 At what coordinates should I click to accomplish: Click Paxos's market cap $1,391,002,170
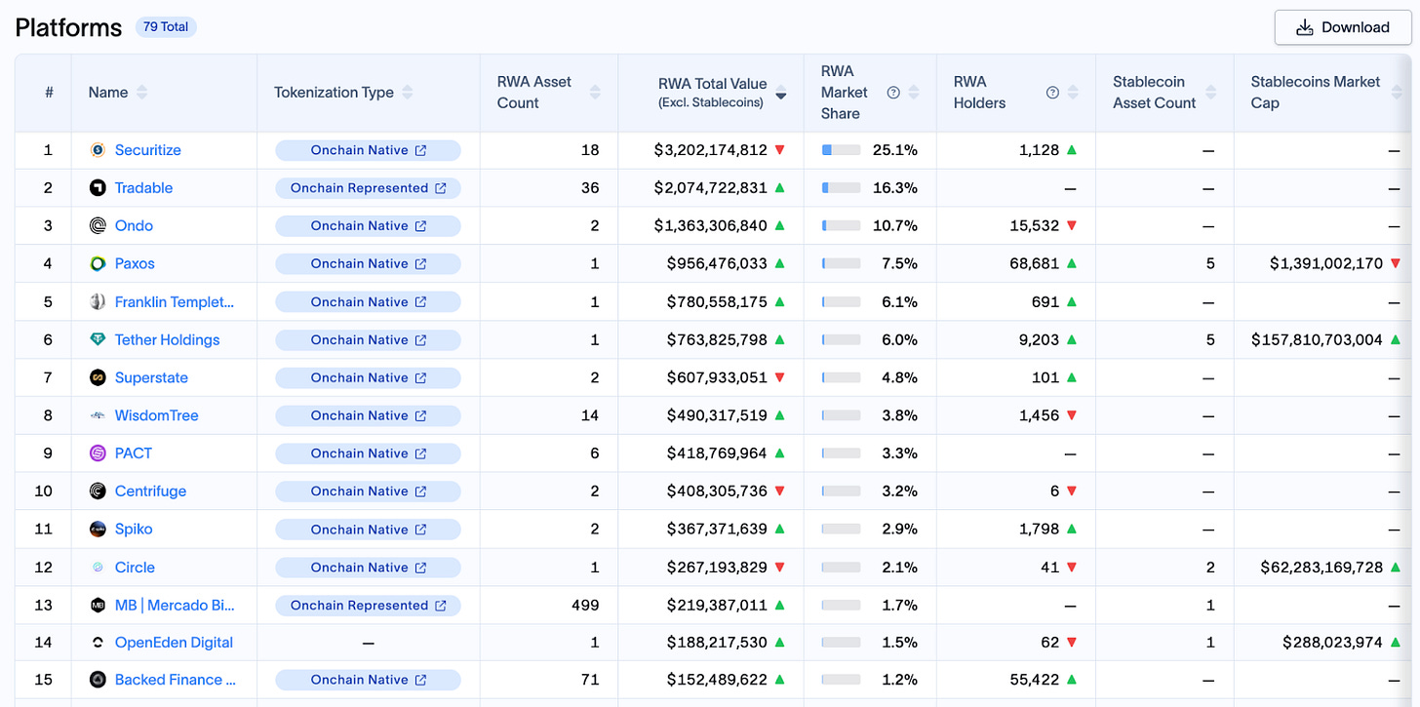pyautogui.click(x=1326, y=263)
